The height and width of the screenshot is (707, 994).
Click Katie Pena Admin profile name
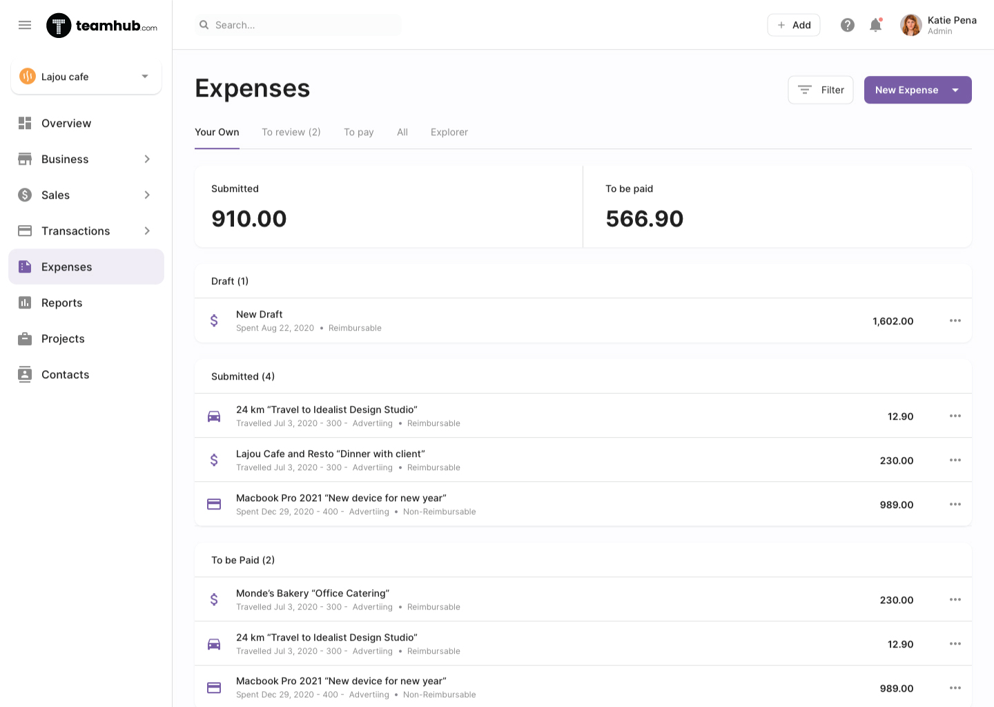point(952,25)
